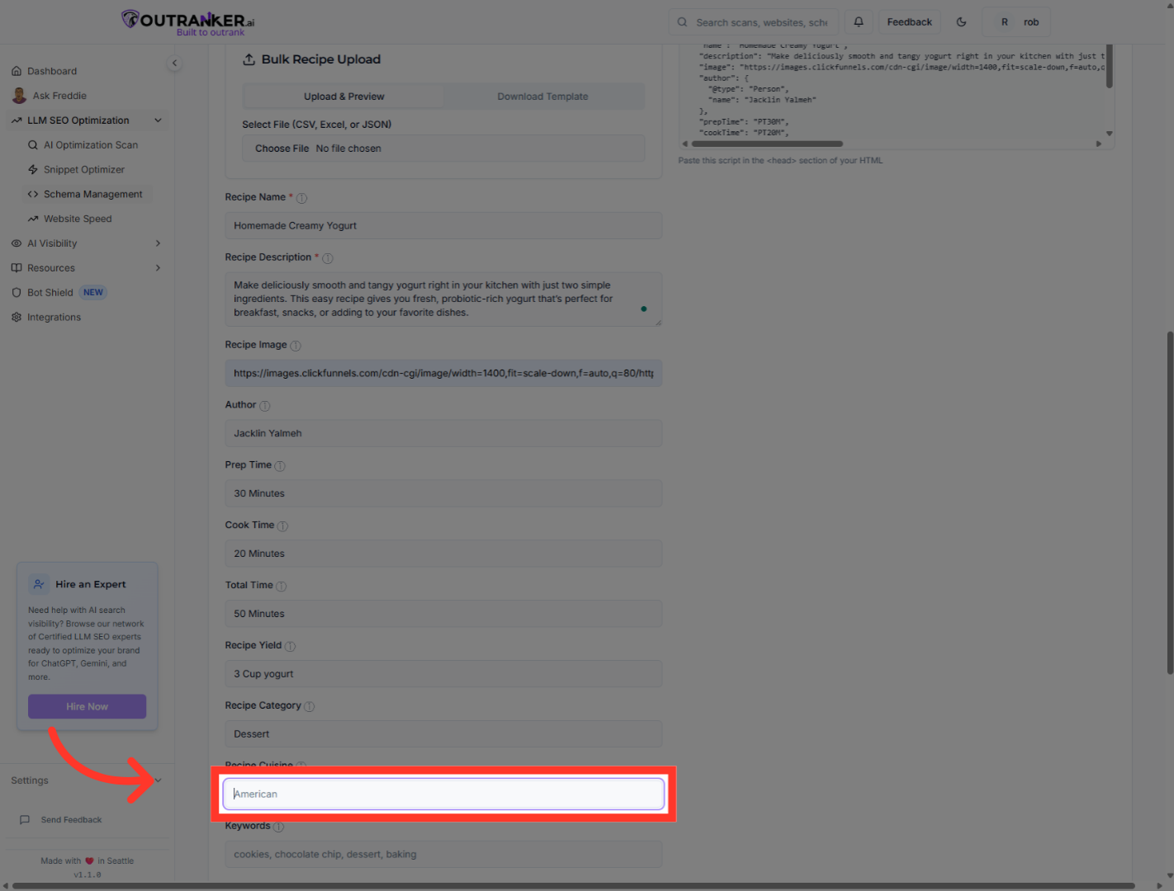Click the Integrations gear icon
The width and height of the screenshot is (1174, 891).
tap(17, 318)
